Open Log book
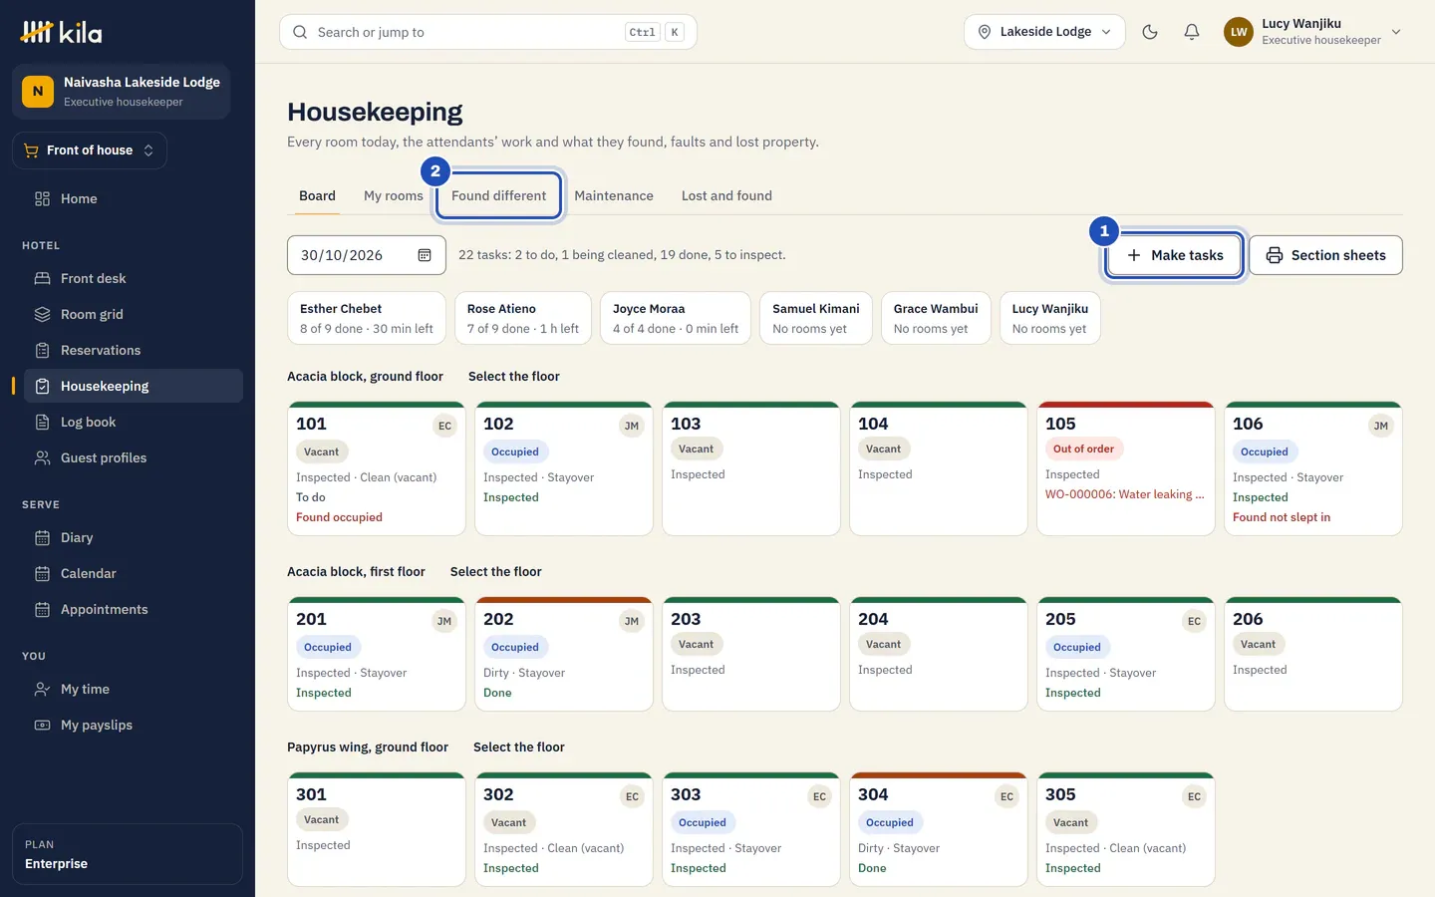 (x=134, y=422)
